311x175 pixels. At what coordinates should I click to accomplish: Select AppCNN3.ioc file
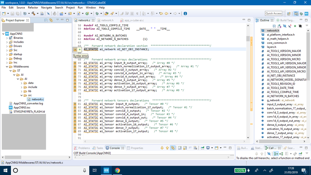(x=20, y=107)
